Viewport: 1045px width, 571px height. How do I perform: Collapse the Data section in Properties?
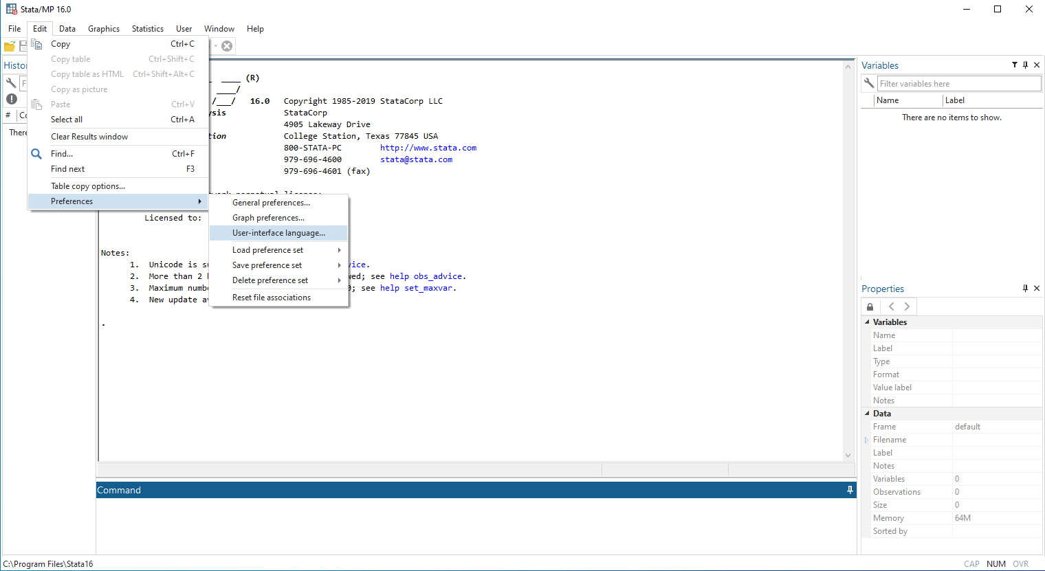tap(867, 414)
